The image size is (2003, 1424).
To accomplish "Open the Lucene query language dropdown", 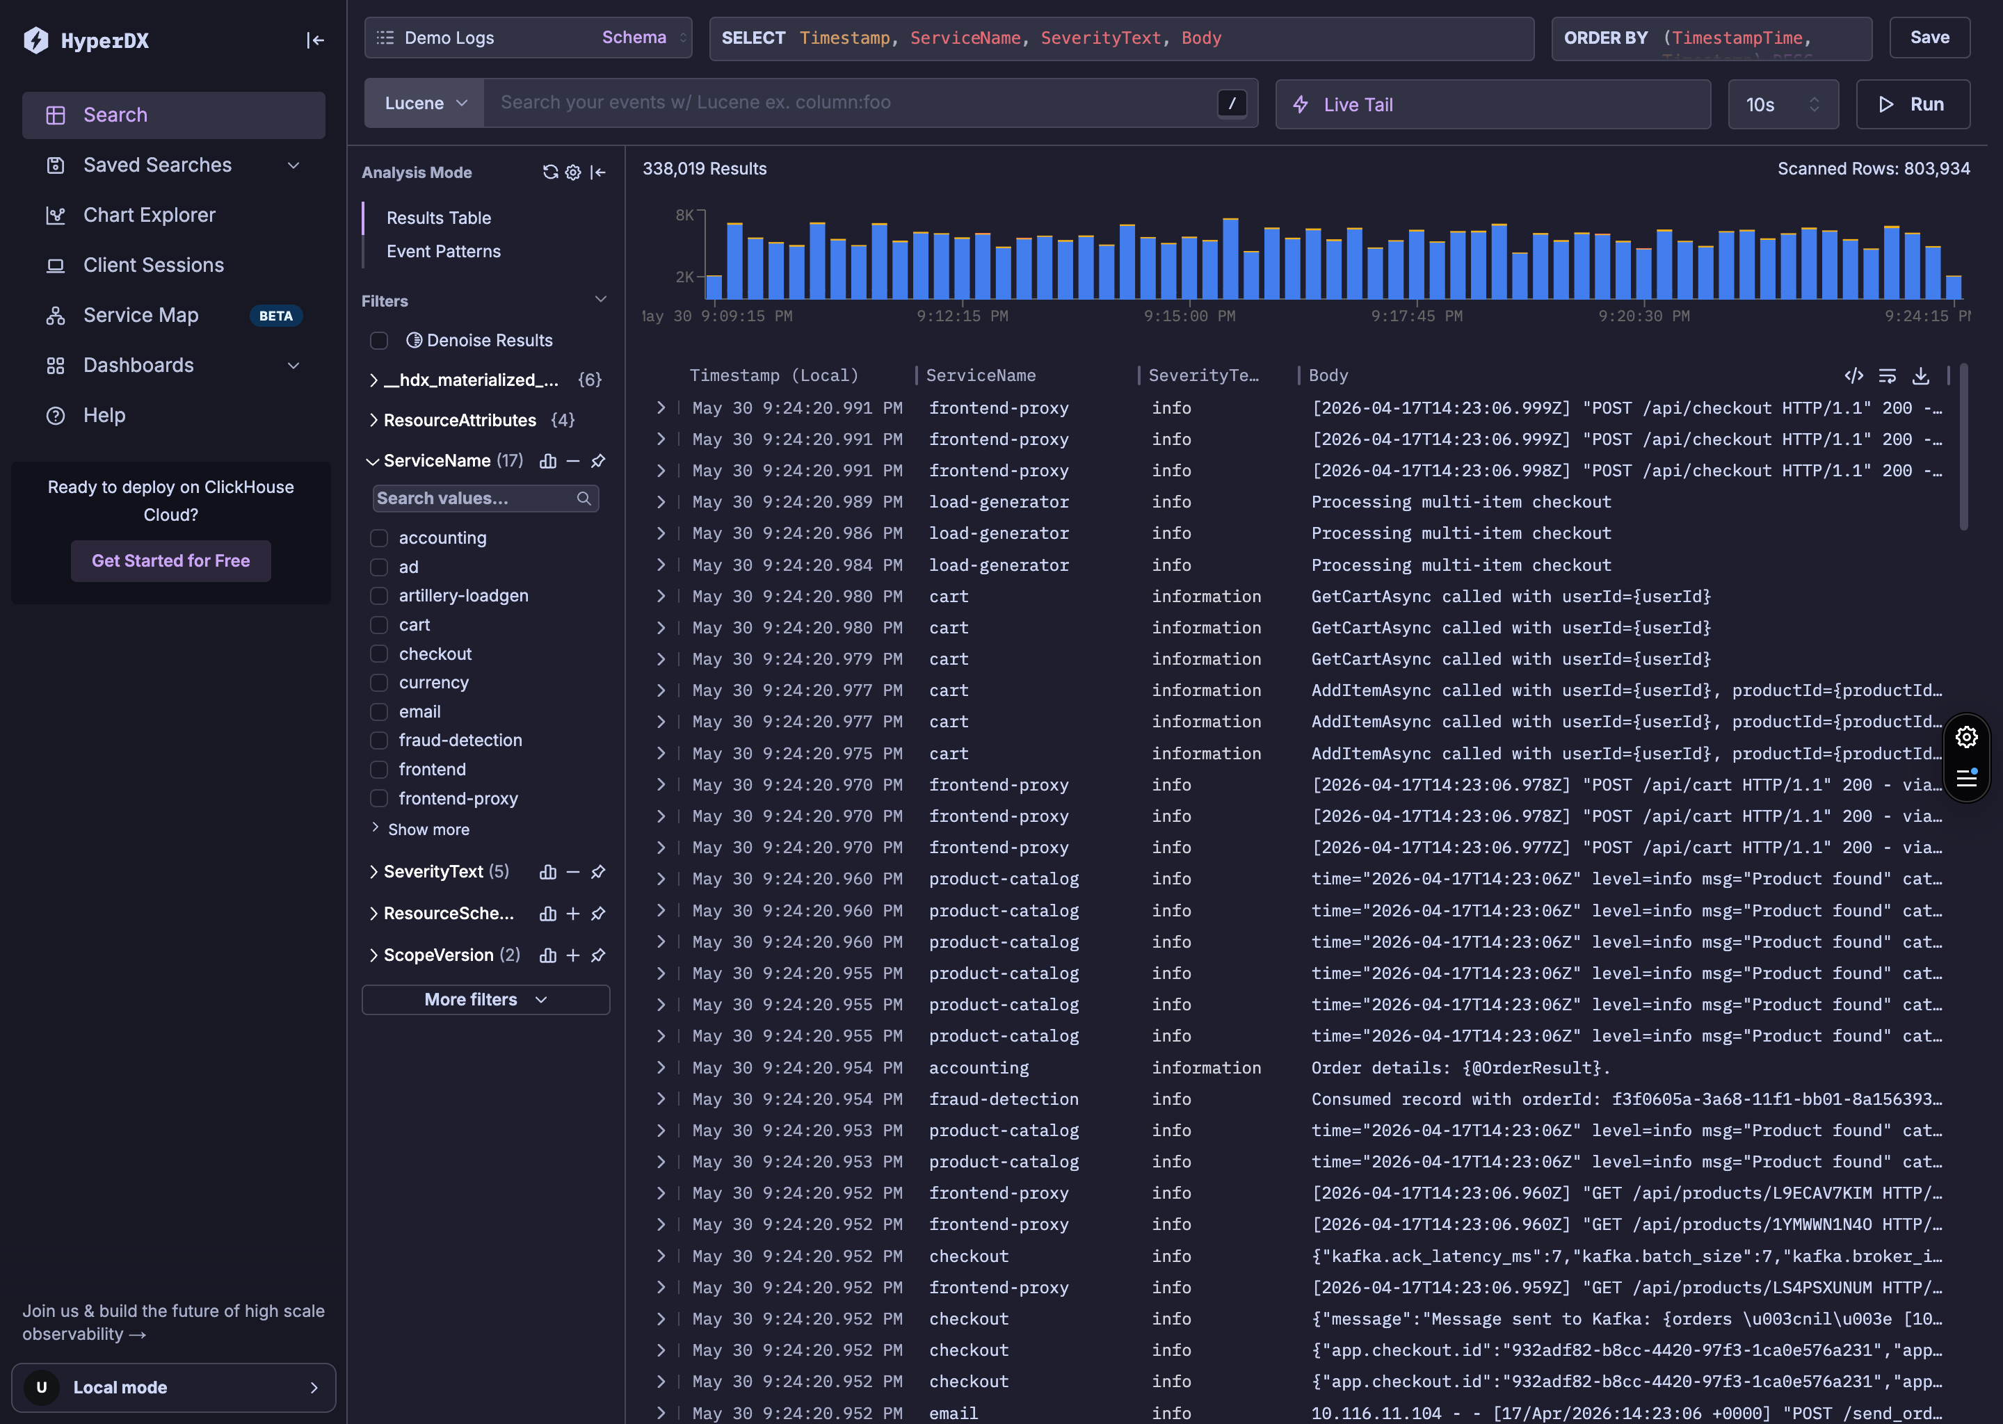I will pyautogui.click(x=424, y=104).
